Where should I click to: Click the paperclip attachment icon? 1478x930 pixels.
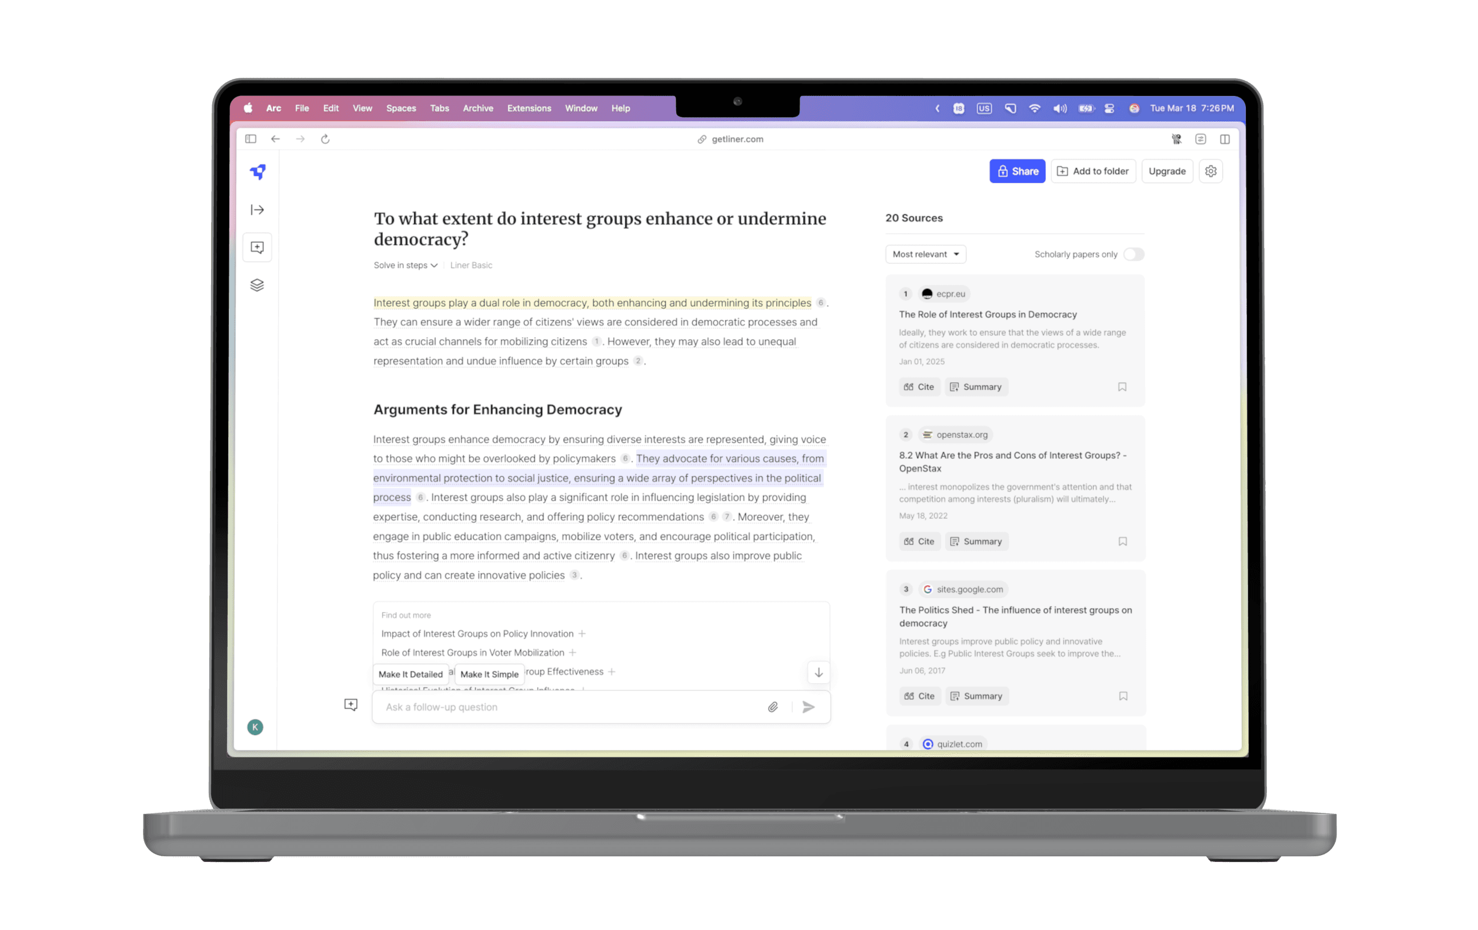[x=773, y=707]
